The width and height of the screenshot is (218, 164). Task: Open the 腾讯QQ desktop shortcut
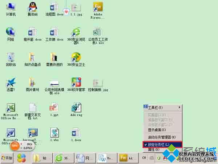click(33, 7)
